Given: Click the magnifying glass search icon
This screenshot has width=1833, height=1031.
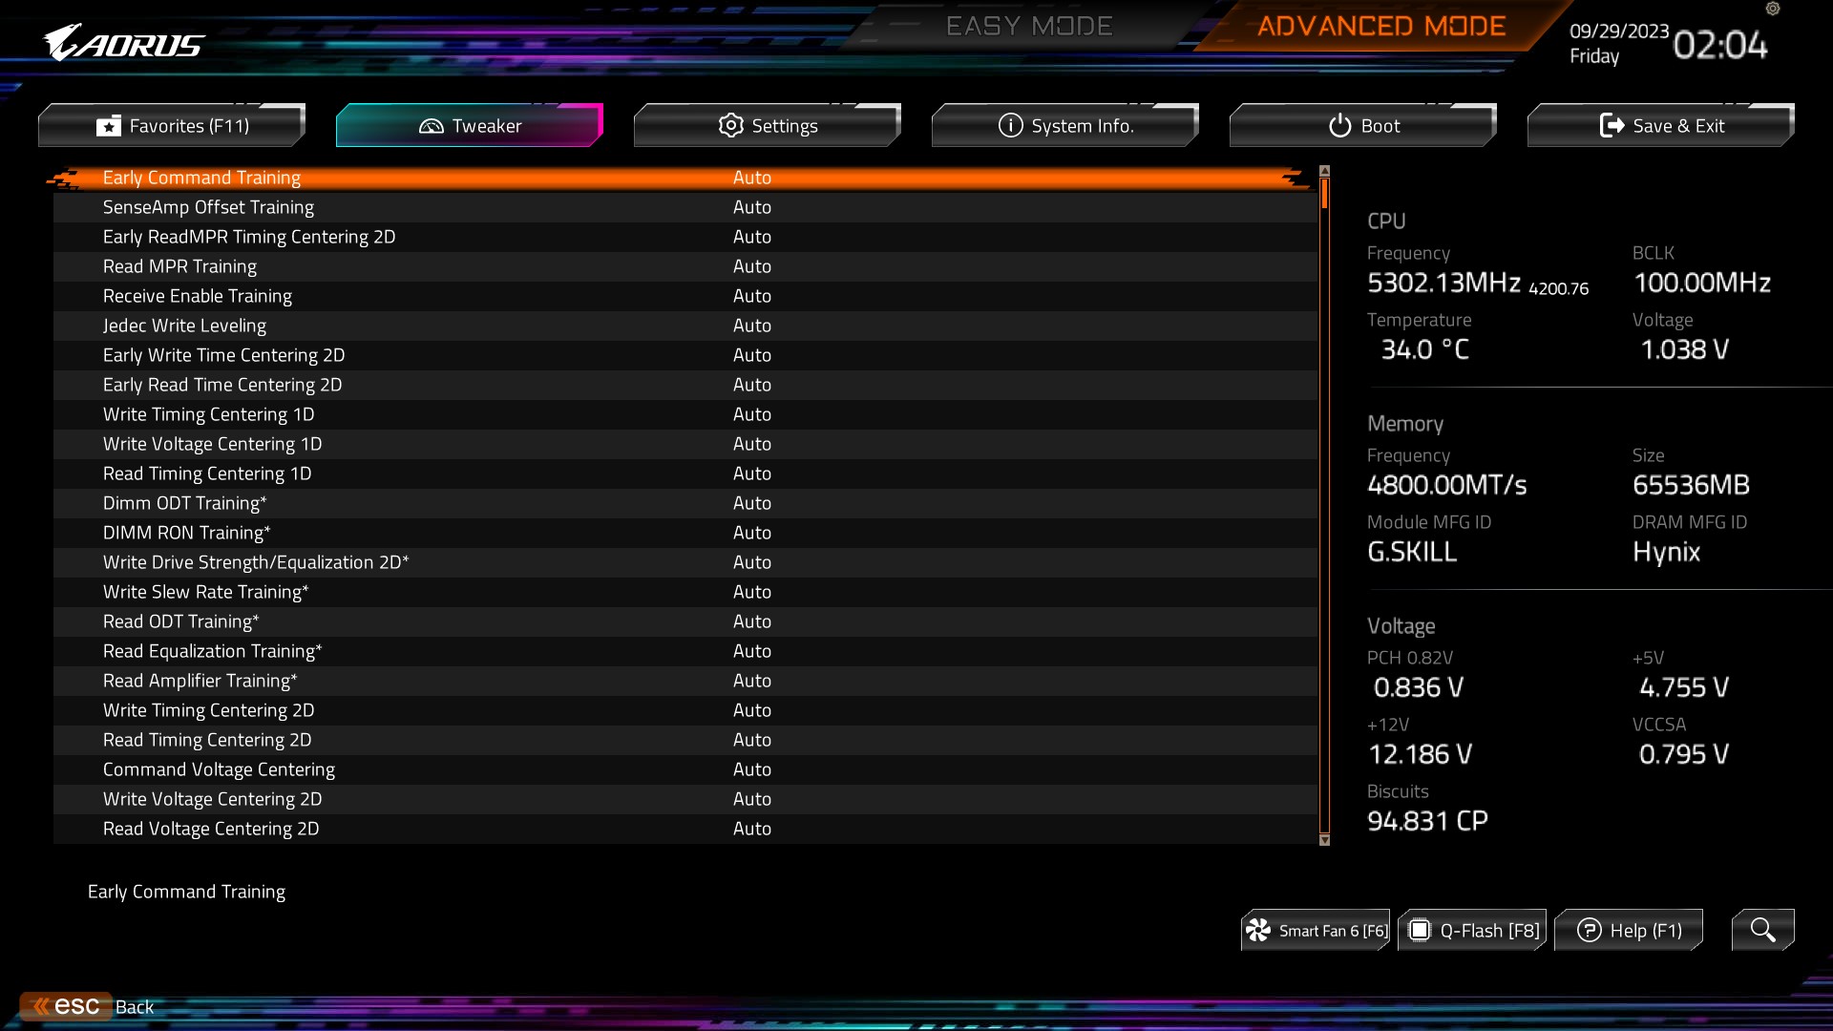Looking at the screenshot, I should [x=1762, y=930].
